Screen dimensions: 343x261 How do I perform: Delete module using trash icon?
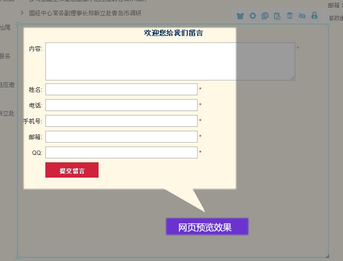pos(289,16)
